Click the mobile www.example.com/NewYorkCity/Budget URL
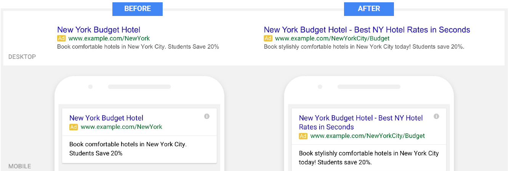Image resolution: width=509 pixels, height=171 pixels. [368, 136]
